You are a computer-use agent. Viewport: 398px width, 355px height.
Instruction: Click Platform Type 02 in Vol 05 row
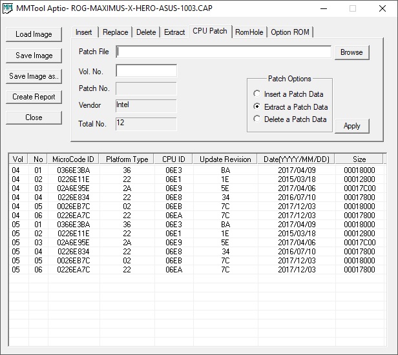click(x=127, y=261)
